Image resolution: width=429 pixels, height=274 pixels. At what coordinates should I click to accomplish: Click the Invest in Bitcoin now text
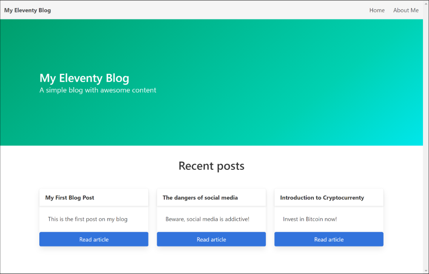coord(309,219)
